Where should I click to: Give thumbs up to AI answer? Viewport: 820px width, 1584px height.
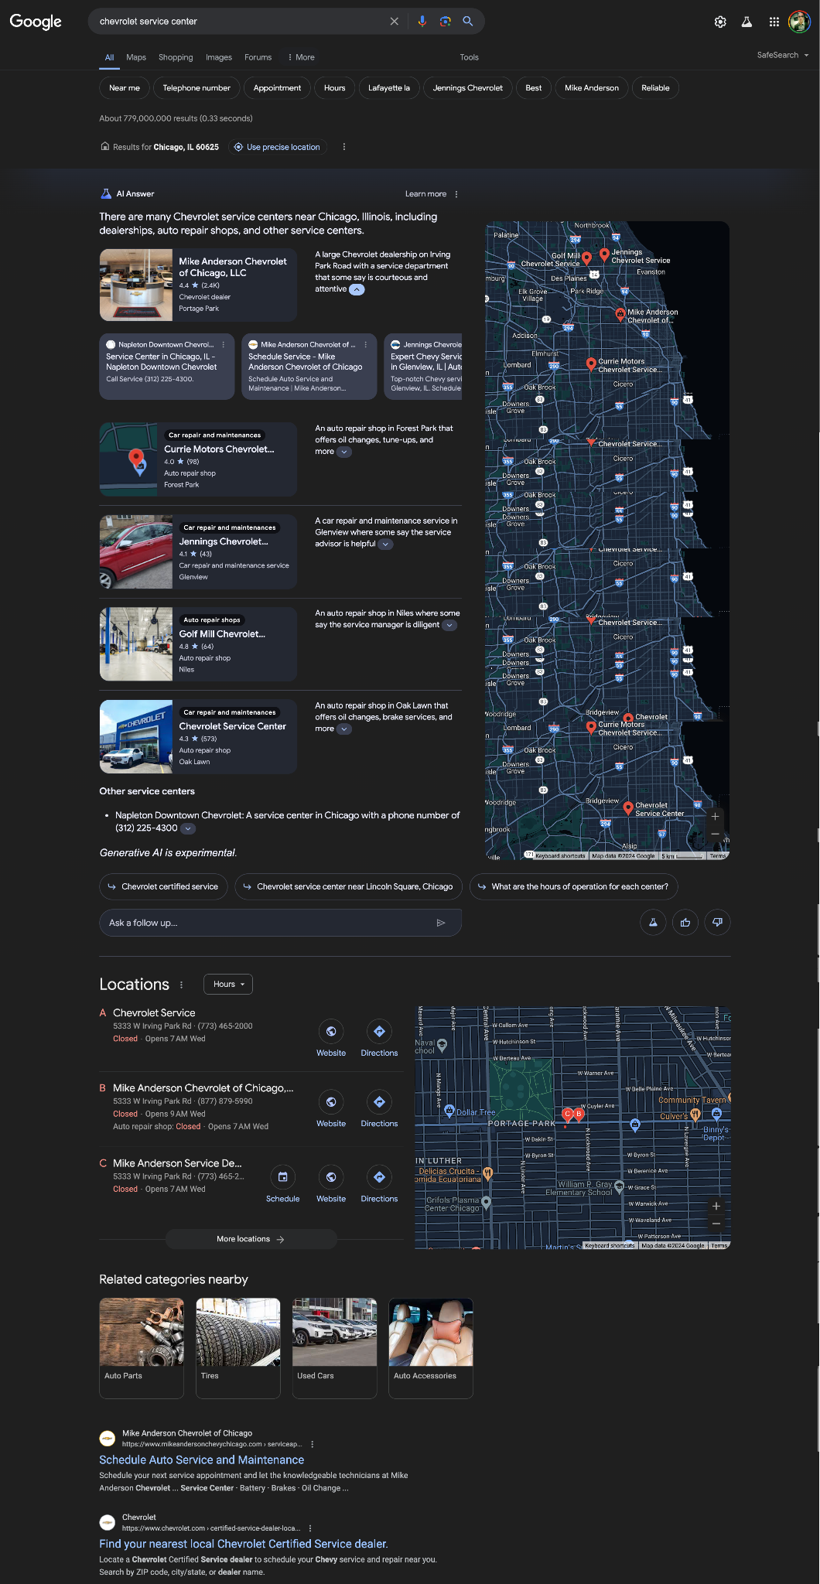click(x=685, y=922)
